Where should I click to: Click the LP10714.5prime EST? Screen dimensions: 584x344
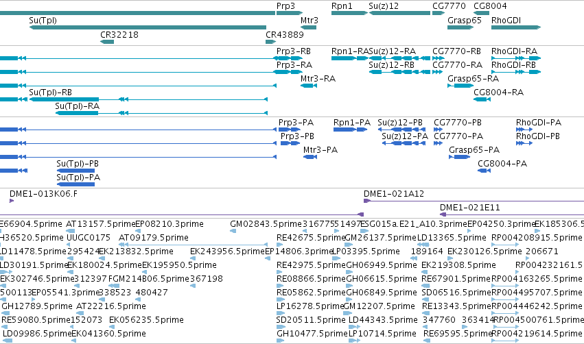pos(354,341)
